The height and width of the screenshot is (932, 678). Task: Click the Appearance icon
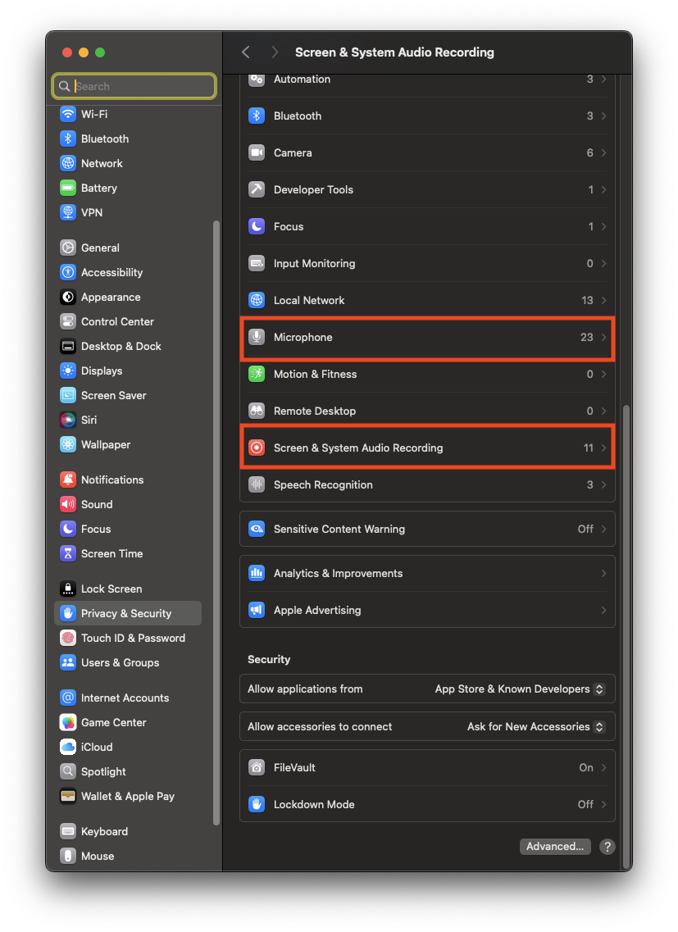pyautogui.click(x=68, y=297)
